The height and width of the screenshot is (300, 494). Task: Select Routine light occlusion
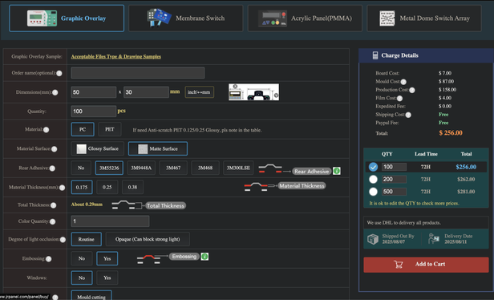point(87,239)
